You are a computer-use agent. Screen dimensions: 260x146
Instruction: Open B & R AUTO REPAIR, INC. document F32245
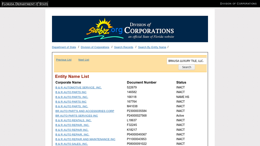coord(72,125)
